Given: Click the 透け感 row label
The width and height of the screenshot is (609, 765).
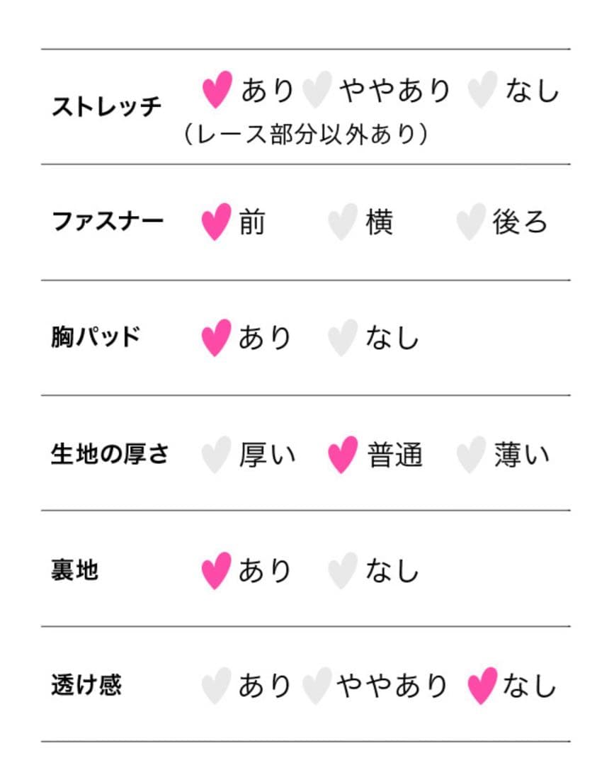Looking at the screenshot, I should tap(86, 684).
